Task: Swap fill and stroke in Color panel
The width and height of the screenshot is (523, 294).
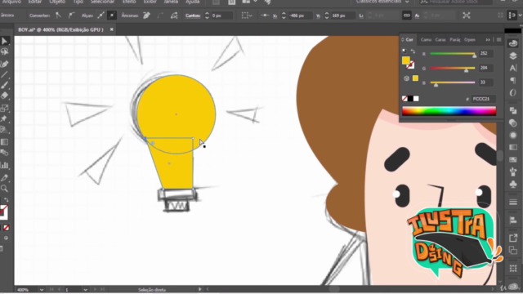Action: tap(413, 51)
